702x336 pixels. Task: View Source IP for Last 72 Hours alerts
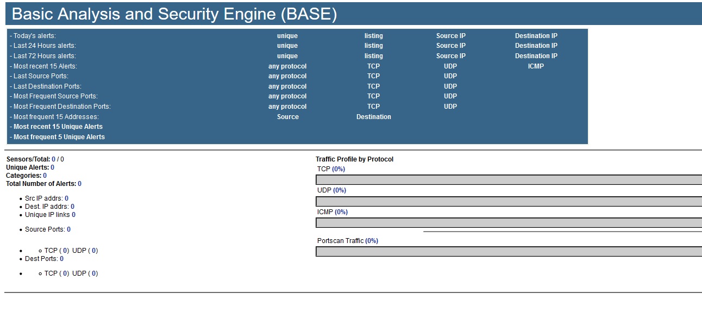451,56
